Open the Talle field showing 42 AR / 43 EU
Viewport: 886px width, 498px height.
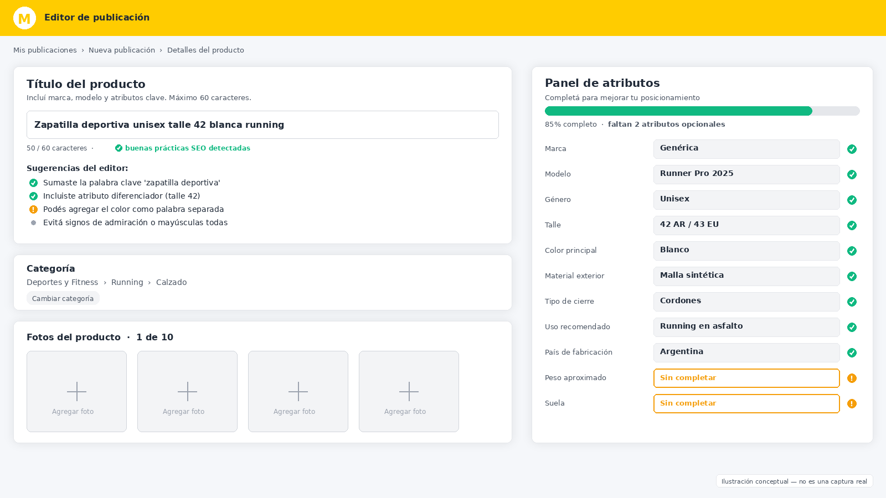pyautogui.click(x=746, y=226)
